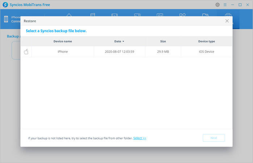Click the Select >> link
This screenshot has height=163, width=253.
pyautogui.click(x=140, y=138)
